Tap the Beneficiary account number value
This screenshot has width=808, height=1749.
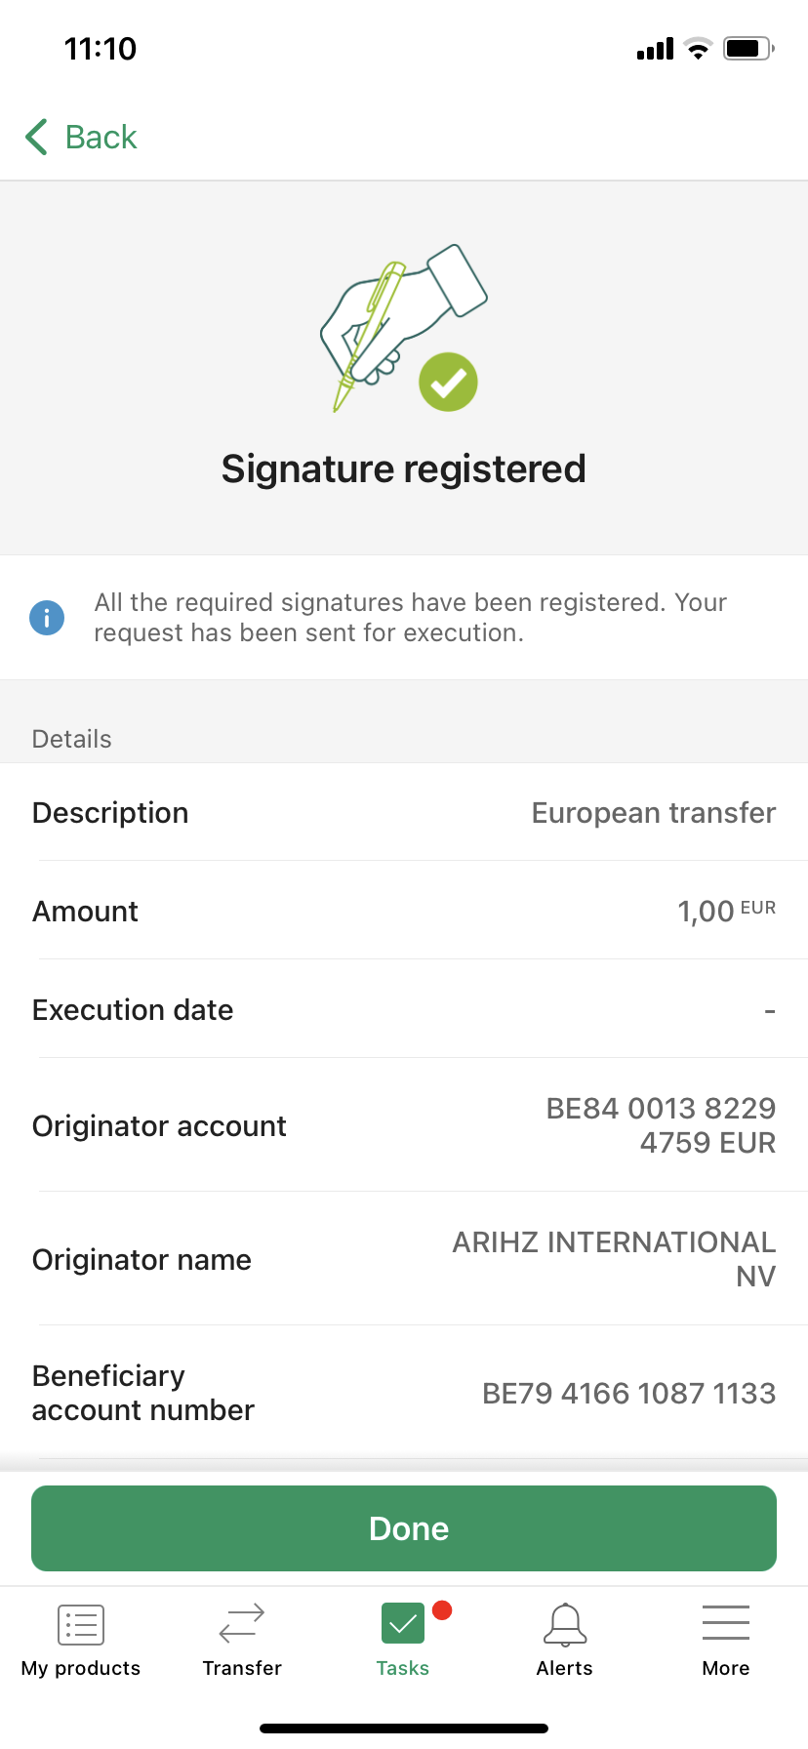click(629, 1393)
